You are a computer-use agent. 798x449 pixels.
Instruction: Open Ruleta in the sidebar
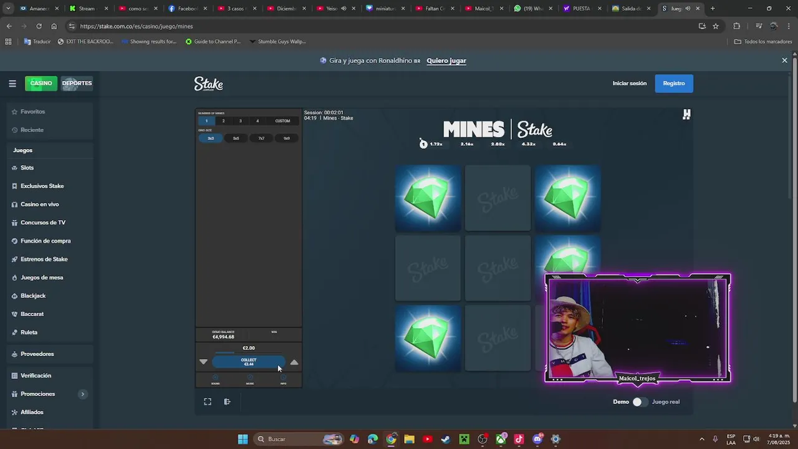point(29,332)
